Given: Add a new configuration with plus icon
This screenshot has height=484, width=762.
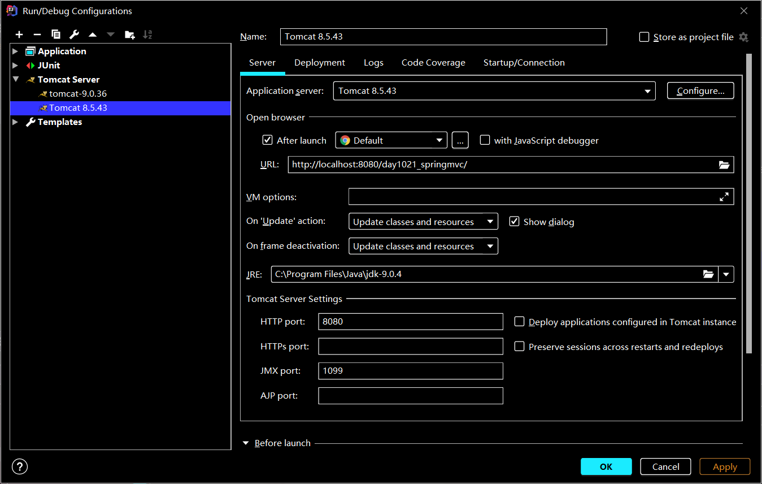Looking at the screenshot, I should (x=19, y=34).
